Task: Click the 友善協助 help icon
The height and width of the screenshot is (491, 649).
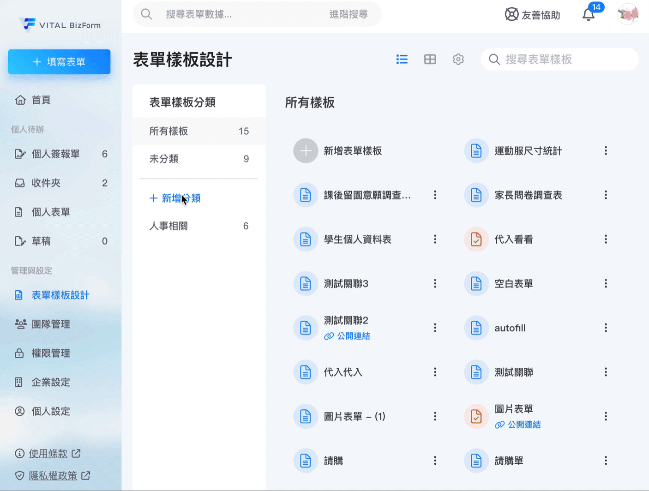Action: 511,15
